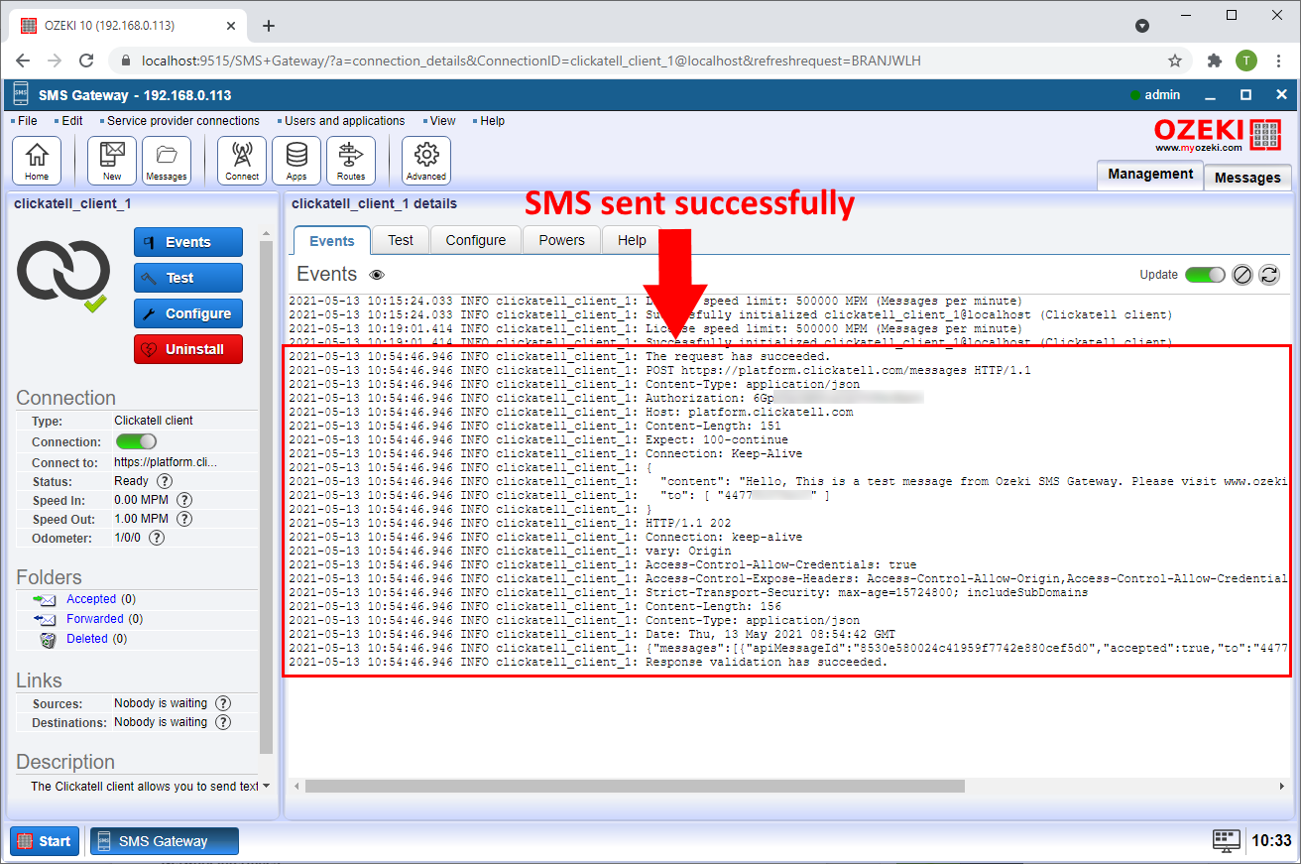
Task: Open the Home toolbar icon
Action: 37,161
